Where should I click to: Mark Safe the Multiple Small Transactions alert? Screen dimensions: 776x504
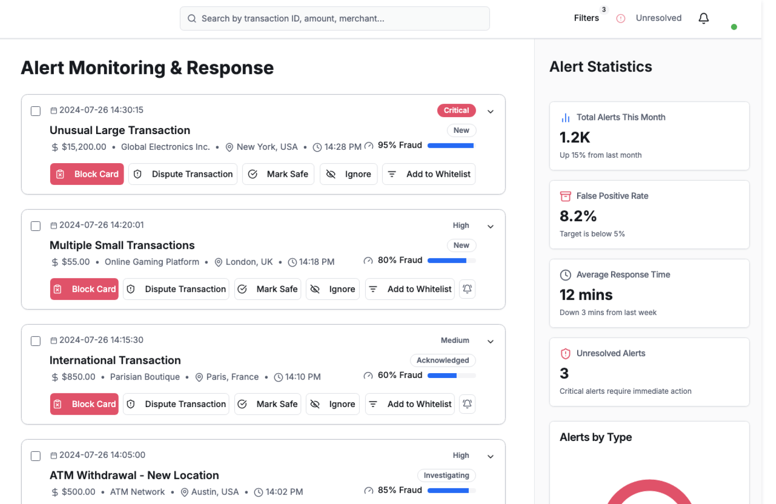[x=268, y=289]
